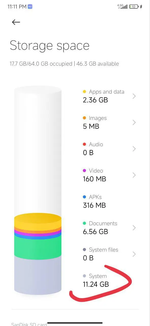Image resolution: width=150 pixels, height=326 pixels.
Task: Tap the yellow Apps and data dot
Action: point(85,92)
